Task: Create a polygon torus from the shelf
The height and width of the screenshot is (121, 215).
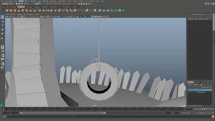Action: tap(27, 10)
